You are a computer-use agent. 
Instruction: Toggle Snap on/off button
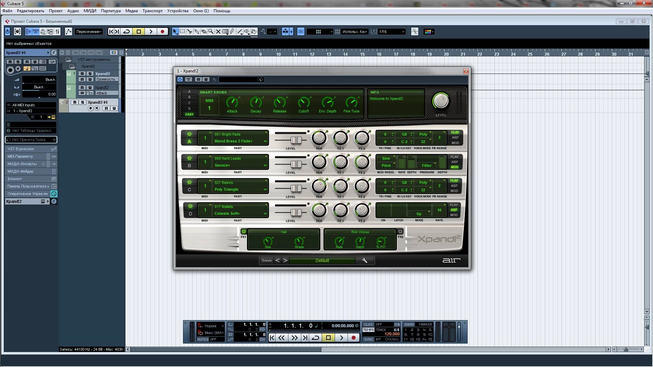pos(301,32)
